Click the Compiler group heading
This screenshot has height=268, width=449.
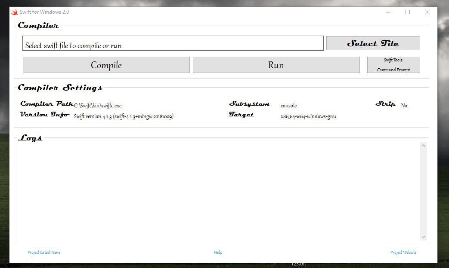point(38,25)
